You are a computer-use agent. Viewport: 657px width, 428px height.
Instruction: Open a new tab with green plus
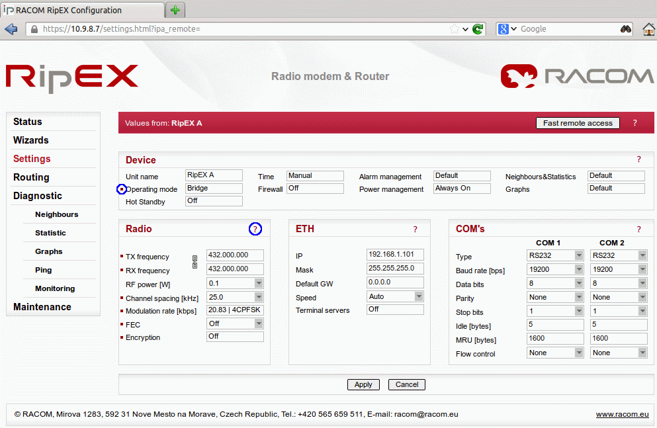tap(175, 10)
